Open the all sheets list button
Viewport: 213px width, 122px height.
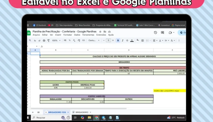tap(38, 112)
